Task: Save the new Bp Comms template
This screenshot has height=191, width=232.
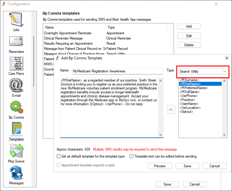Action: 187,166
